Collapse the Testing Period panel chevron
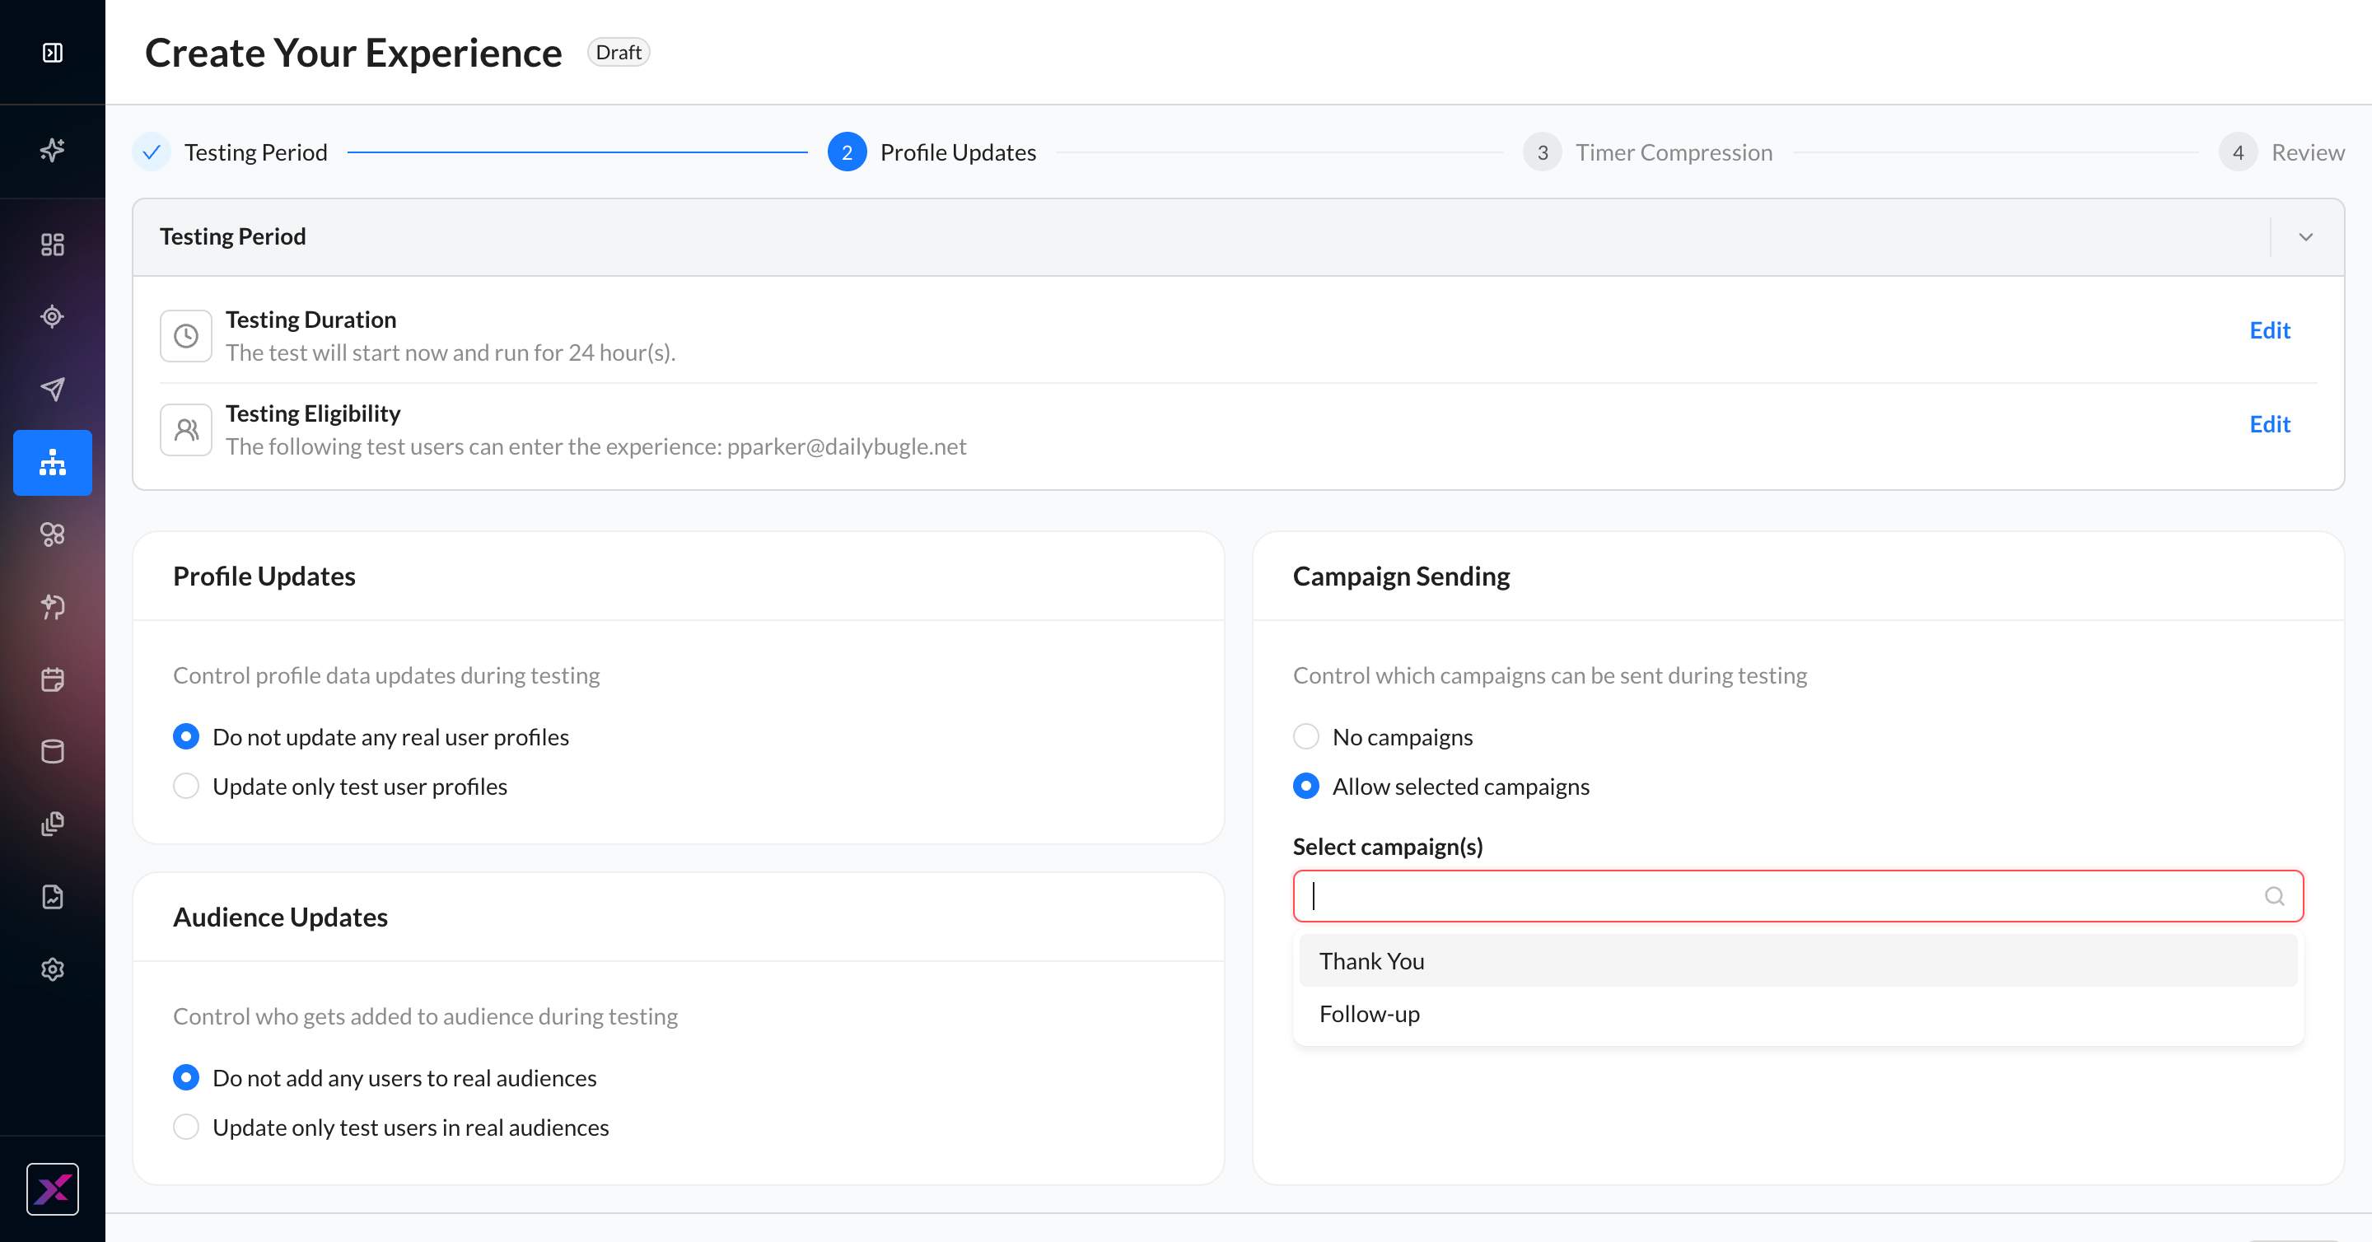This screenshot has height=1242, width=2372. (2306, 236)
